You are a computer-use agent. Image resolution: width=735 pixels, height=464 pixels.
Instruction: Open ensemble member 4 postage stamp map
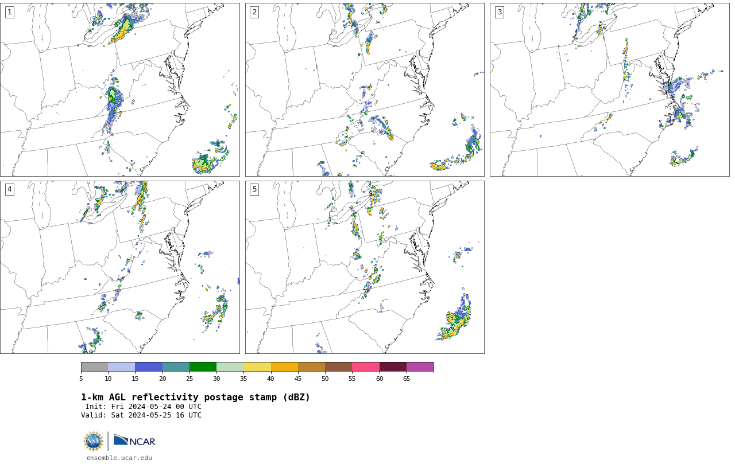coord(120,267)
